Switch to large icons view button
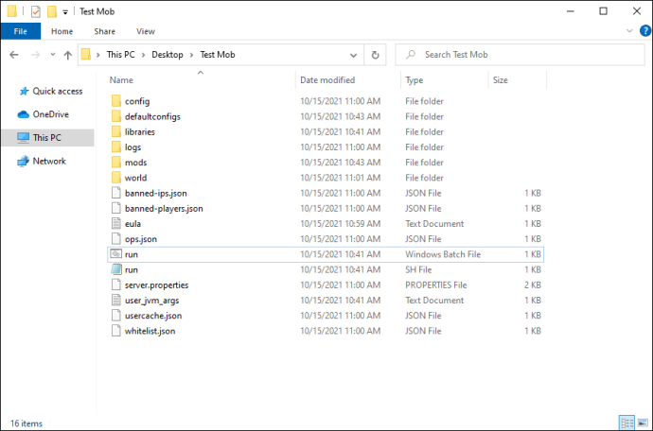Viewport: 653px width, 431px height. point(643,423)
